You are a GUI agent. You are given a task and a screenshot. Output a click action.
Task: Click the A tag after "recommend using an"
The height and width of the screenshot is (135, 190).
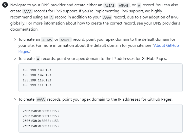tap(51, 17)
